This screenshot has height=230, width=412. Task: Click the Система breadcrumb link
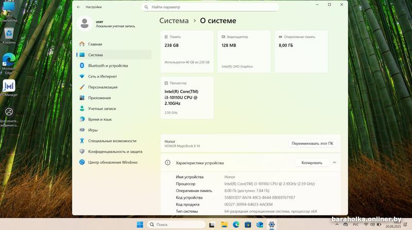click(x=174, y=21)
